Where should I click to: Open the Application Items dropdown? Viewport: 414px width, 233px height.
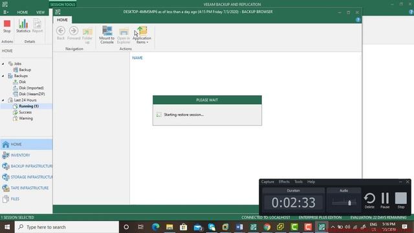pyautogui.click(x=142, y=35)
